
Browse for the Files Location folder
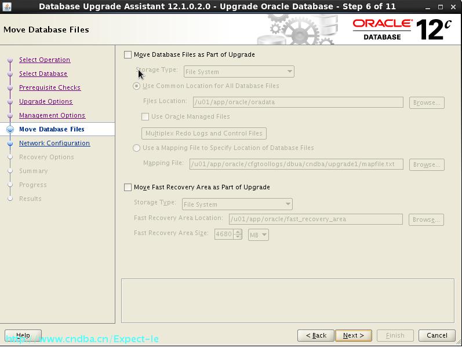427,102
